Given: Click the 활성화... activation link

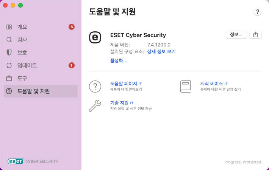Looking at the screenshot, I should (x=118, y=60).
